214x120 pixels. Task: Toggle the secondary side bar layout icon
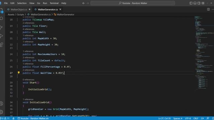pos(199,3)
